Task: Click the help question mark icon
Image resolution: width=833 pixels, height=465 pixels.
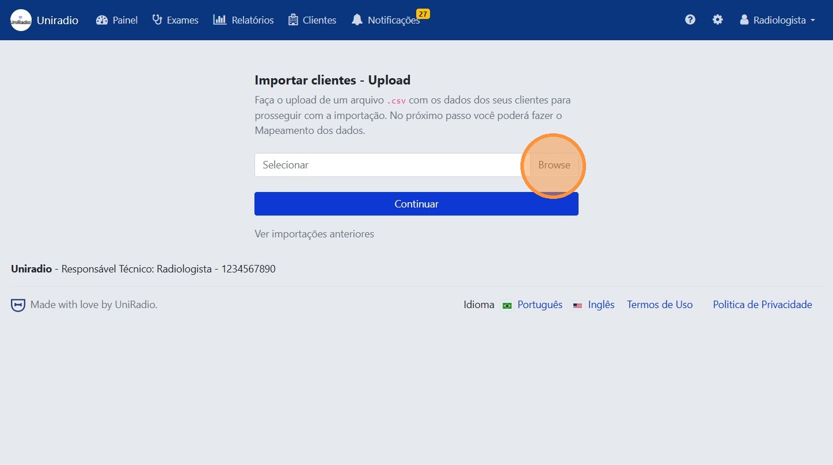Action: click(690, 20)
